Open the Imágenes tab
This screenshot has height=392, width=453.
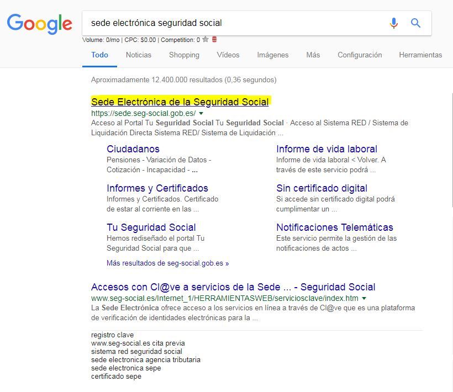coord(273,55)
